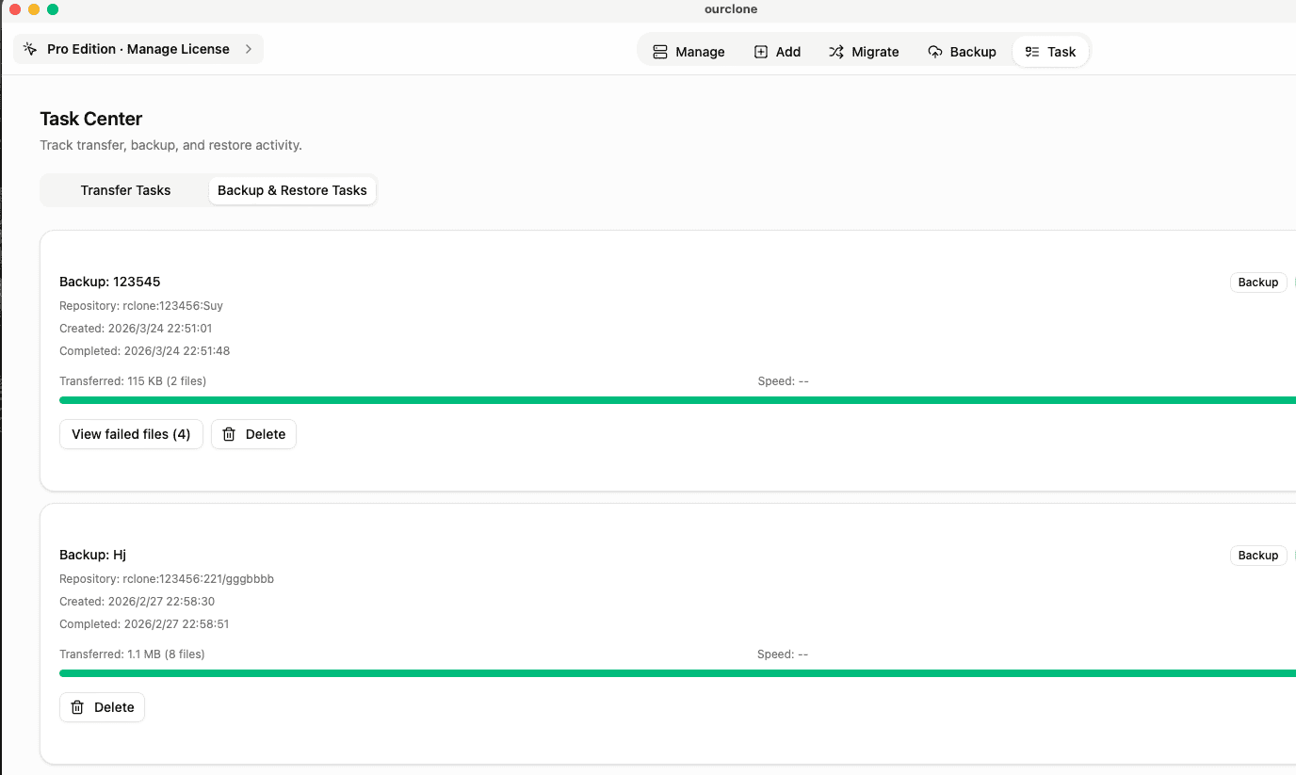Delete the Backup: Hj task
This screenshot has width=1296, height=775.
(x=102, y=706)
